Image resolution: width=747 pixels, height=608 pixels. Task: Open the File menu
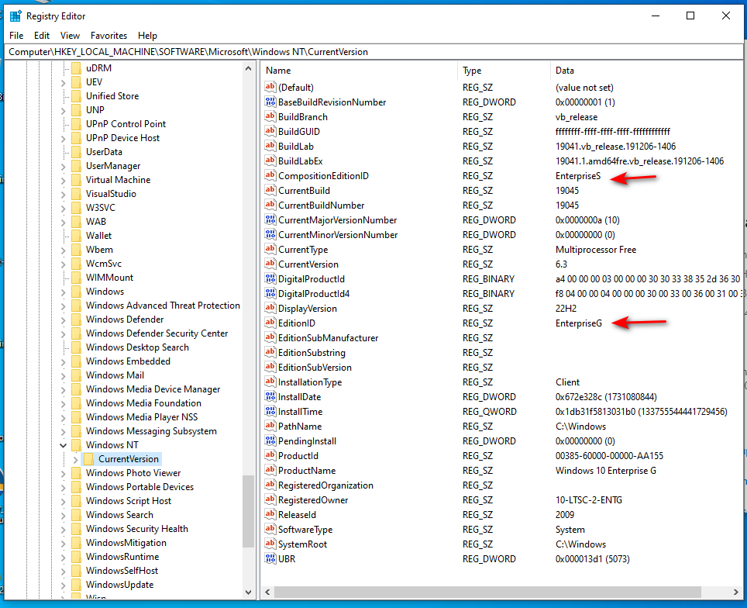pos(16,36)
